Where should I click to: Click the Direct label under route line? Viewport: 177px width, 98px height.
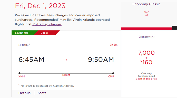point(66,75)
